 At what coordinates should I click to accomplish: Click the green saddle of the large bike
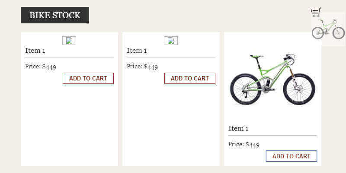coord(256,56)
